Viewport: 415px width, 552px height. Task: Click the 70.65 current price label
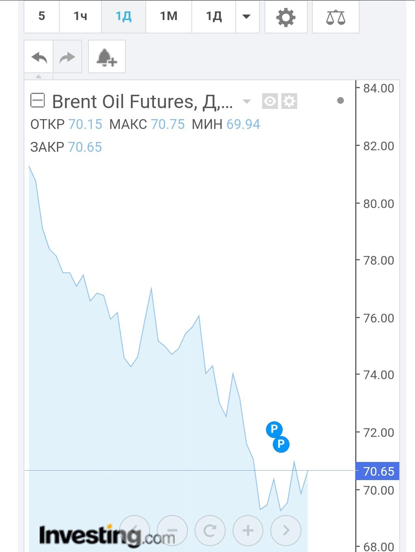point(378,471)
